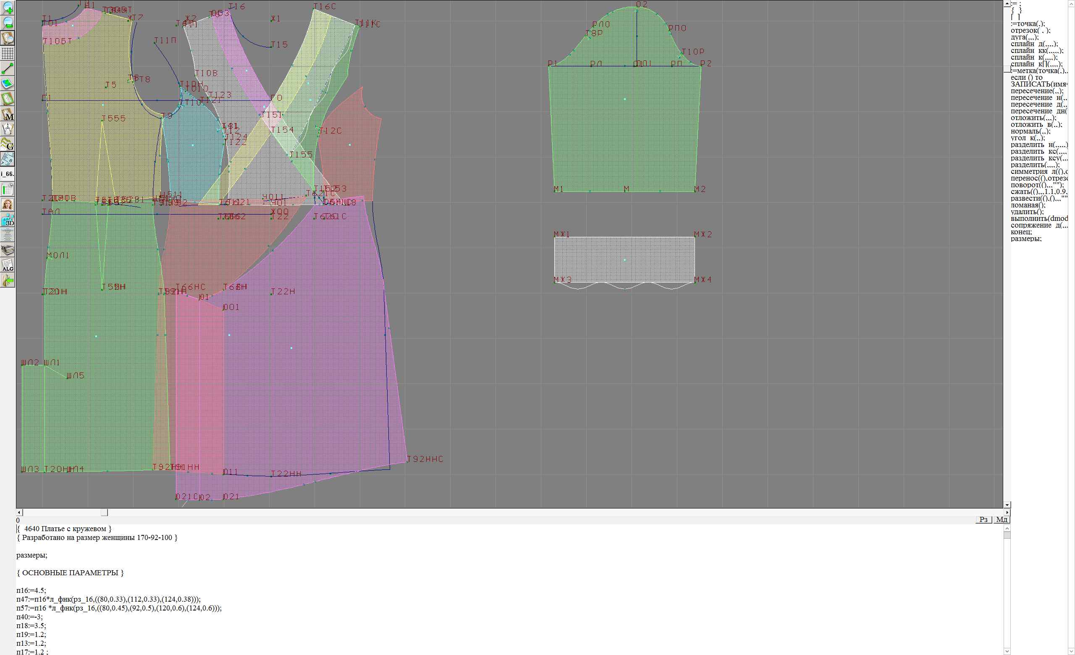Switch to the Мд tab
The image size is (1075, 655).
1002,519
